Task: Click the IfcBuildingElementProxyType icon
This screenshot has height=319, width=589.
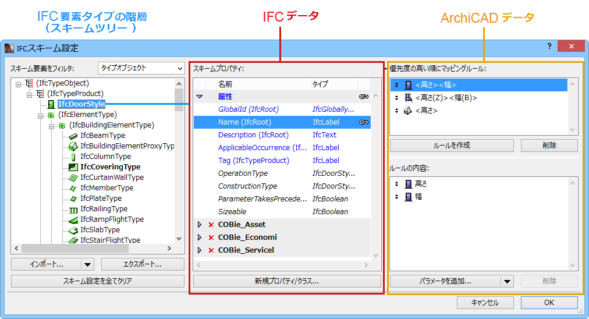Action: click(73, 146)
